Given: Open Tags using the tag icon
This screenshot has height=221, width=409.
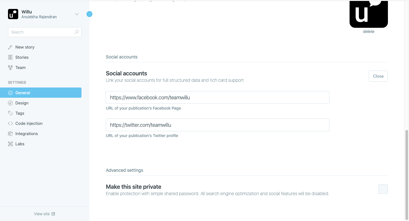Looking at the screenshot, I should tap(10, 113).
